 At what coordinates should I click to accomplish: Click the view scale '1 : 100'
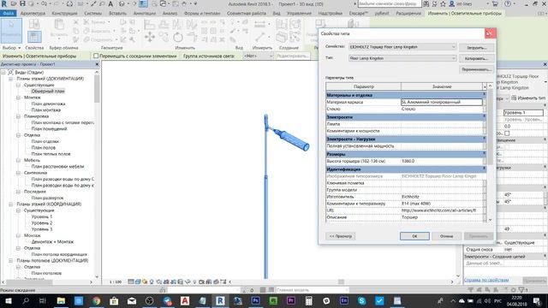pos(116,281)
